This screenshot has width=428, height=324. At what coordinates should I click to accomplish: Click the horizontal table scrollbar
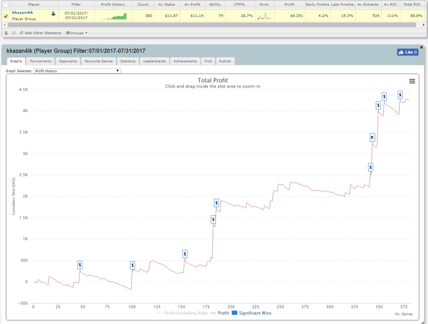(212, 25)
